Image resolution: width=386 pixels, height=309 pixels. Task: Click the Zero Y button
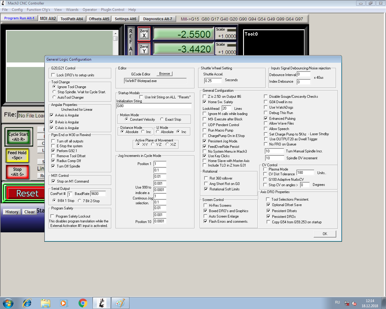pyautogui.click(x=144, y=49)
